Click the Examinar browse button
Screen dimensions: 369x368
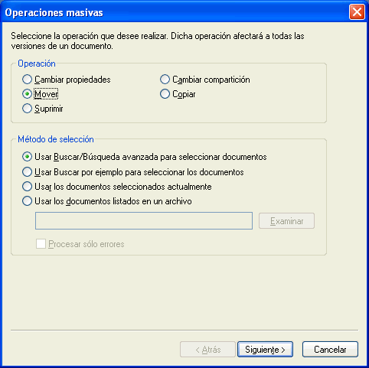286,221
